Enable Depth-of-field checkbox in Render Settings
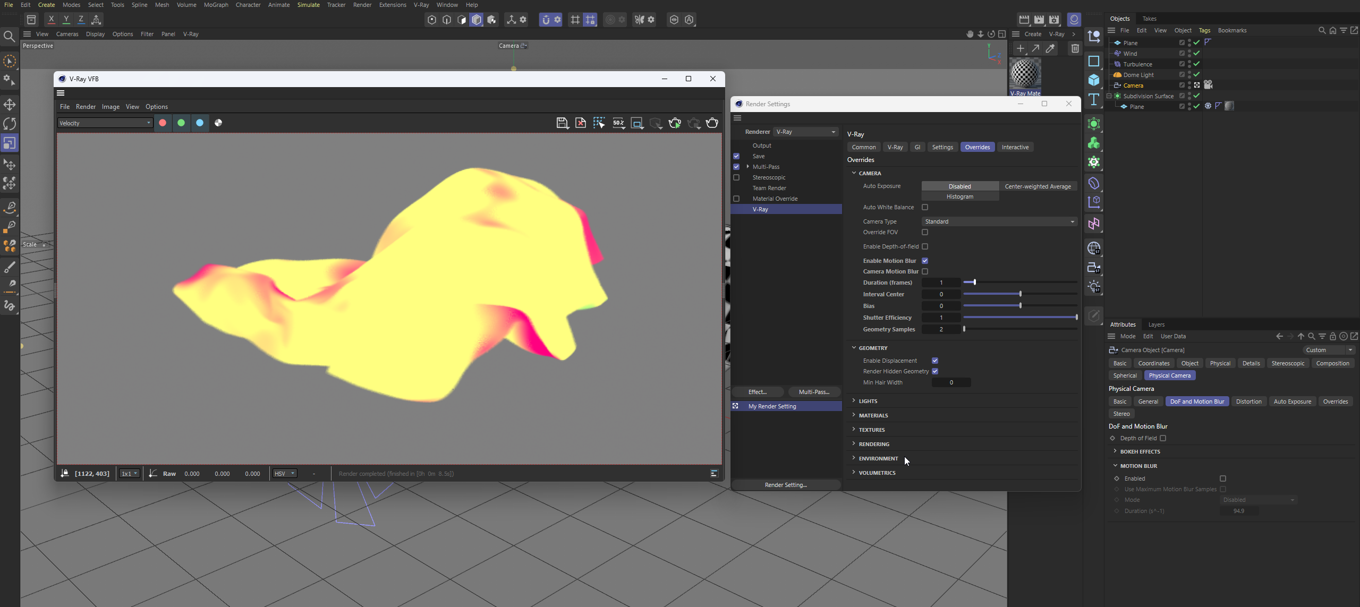This screenshot has width=1360, height=607. pyautogui.click(x=925, y=246)
